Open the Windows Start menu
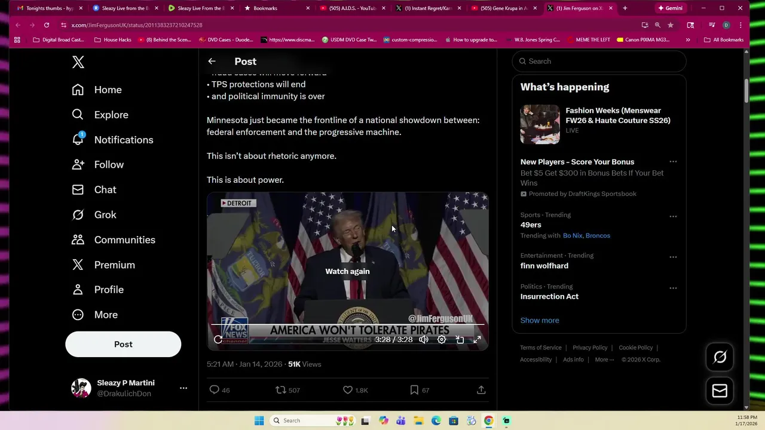The height and width of the screenshot is (430, 765). tap(259, 420)
